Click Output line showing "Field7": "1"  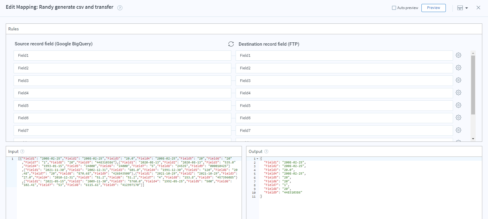click(x=277, y=185)
